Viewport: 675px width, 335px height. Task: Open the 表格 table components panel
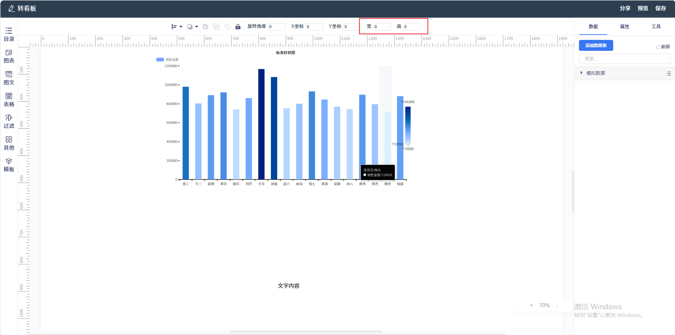pyautogui.click(x=9, y=100)
